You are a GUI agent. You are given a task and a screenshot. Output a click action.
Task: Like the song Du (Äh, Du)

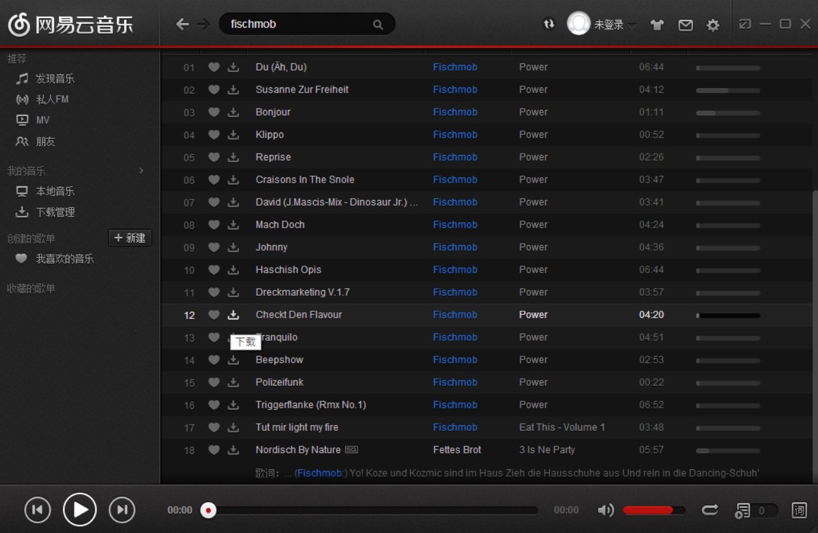point(214,67)
